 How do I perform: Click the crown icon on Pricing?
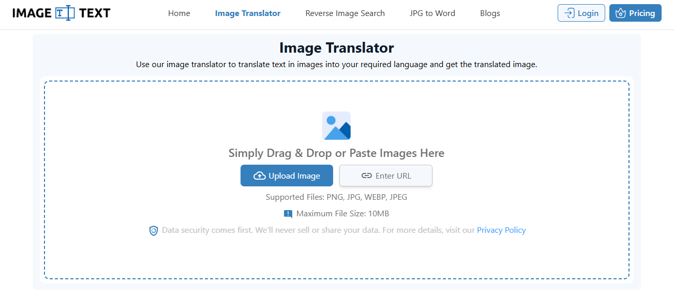621,13
